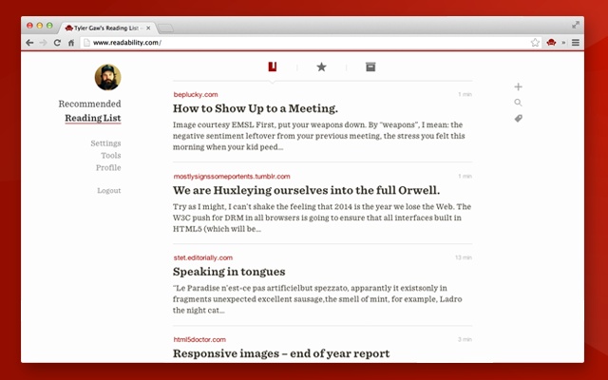Image resolution: width=608 pixels, height=380 pixels.
Task: Go to browser home page icon
Action: coord(71,43)
